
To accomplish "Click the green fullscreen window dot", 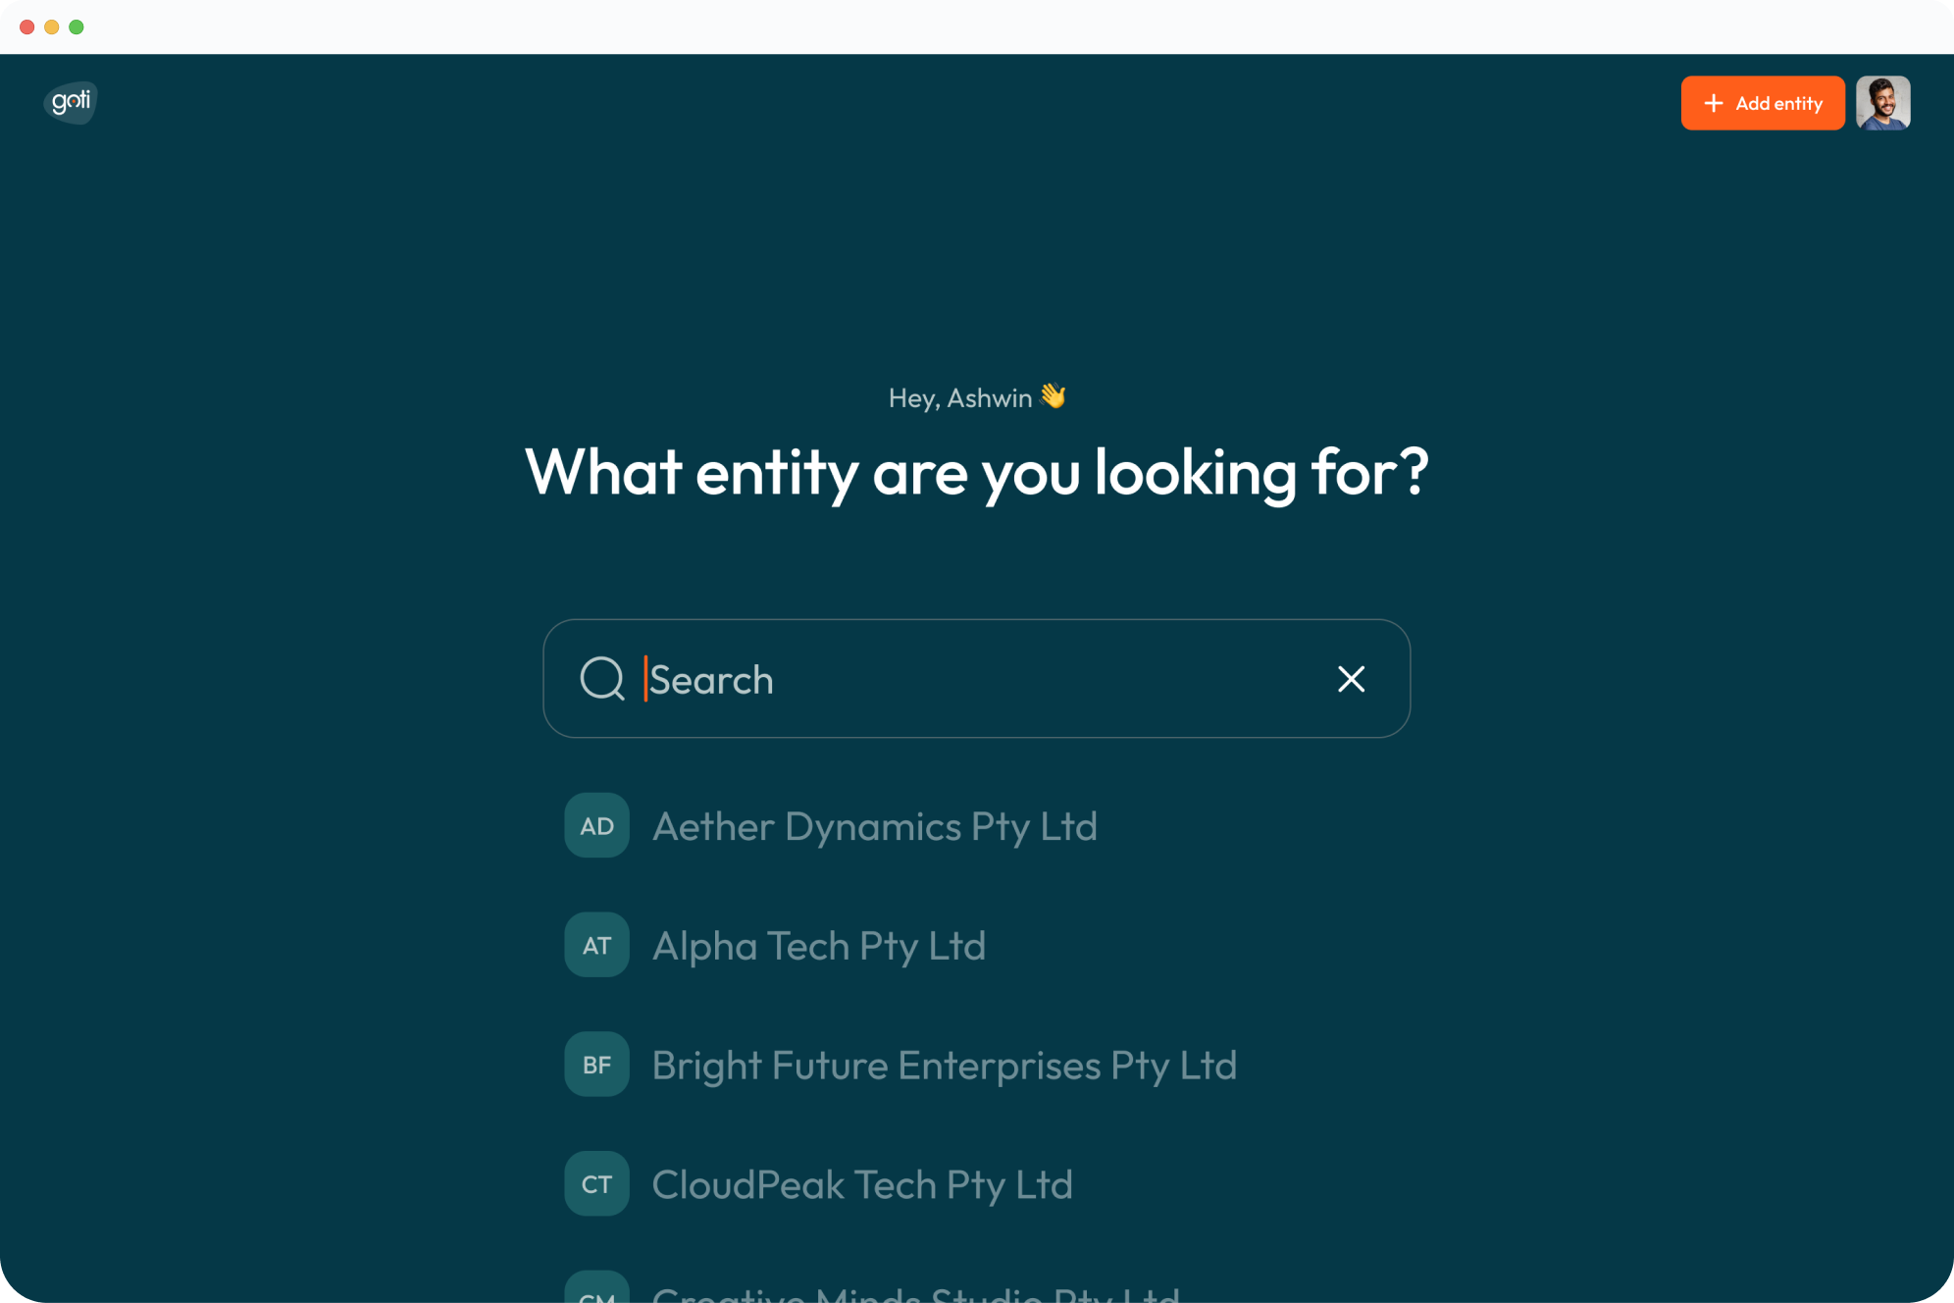I will [77, 26].
